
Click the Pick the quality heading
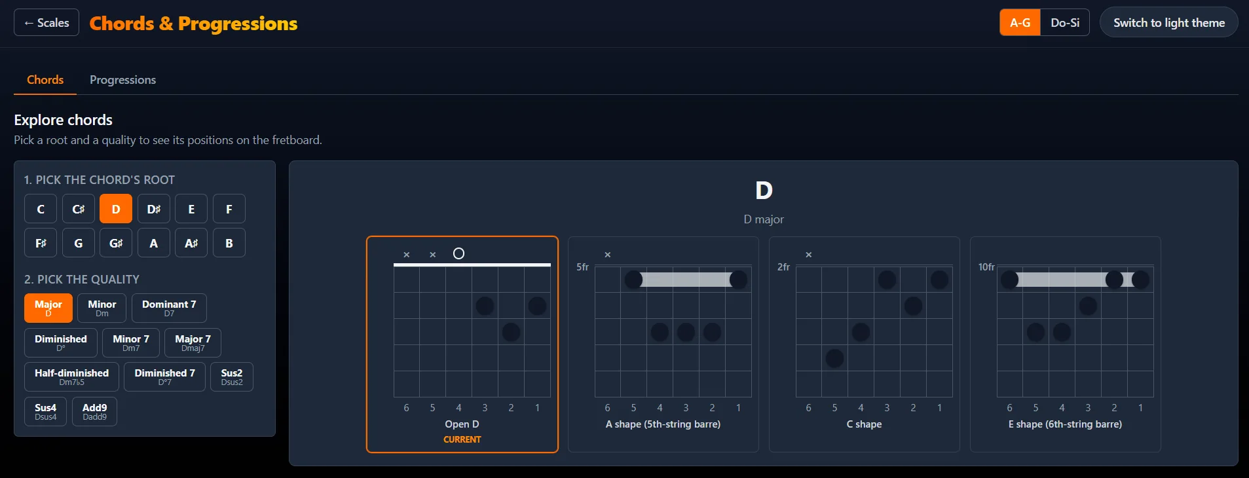(82, 280)
